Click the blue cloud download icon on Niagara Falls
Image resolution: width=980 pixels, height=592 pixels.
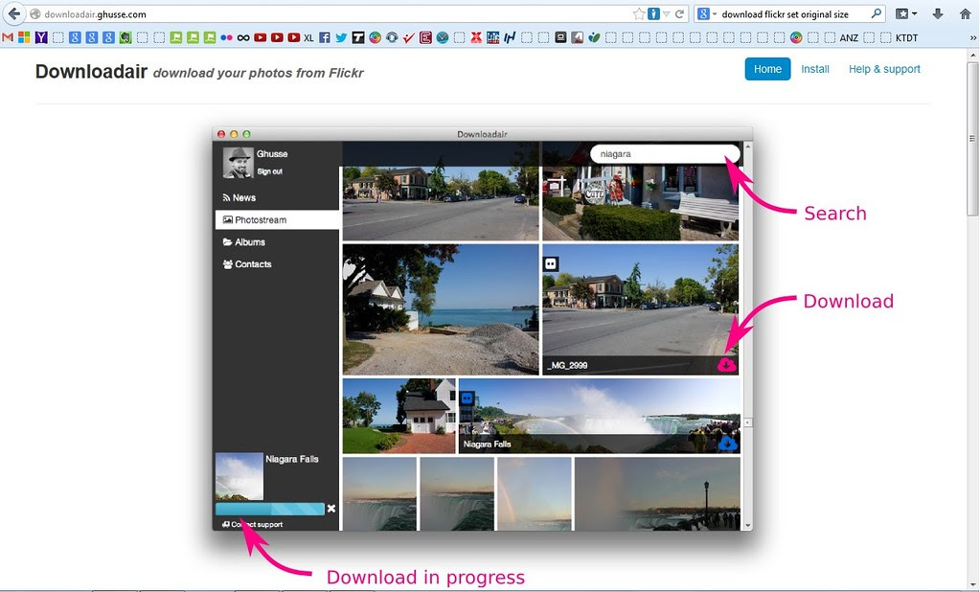[x=727, y=443]
